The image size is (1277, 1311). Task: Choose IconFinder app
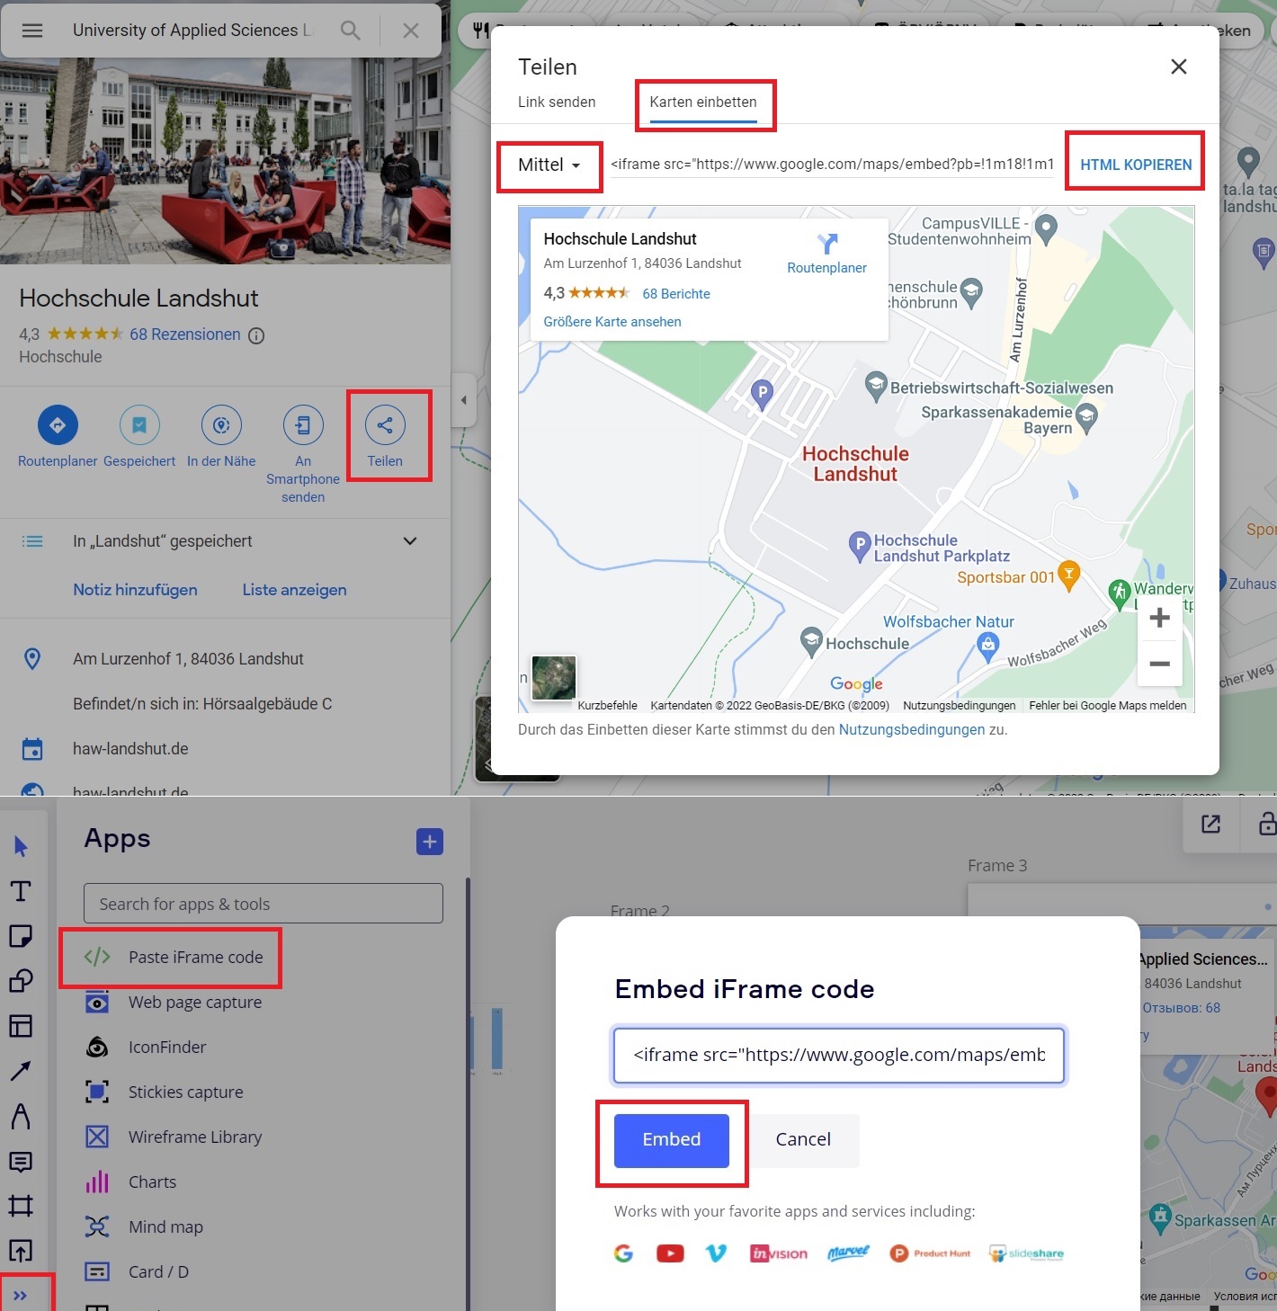(x=146, y=1048)
